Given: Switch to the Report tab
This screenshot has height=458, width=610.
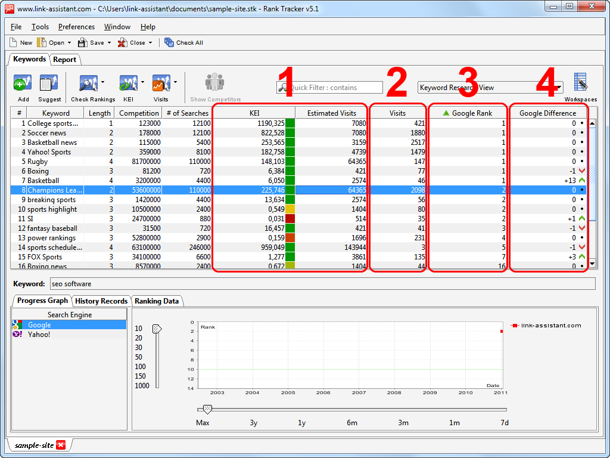Looking at the screenshot, I should pos(64,60).
